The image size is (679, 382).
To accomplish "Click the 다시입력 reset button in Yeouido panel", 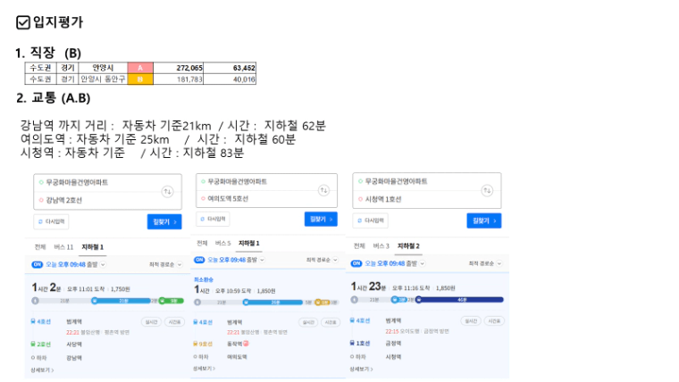I will (x=213, y=219).
